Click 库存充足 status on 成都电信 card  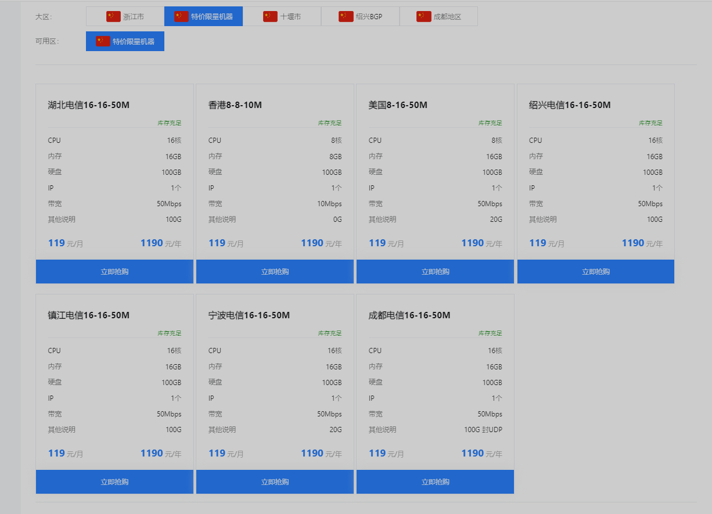(x=490, y=333)
